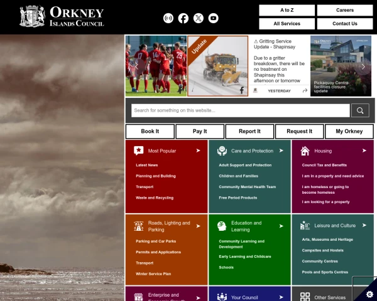Viewport: 377px width, 301px height.
Task: Select the Request It tab
Action: [x=299, y=132]
